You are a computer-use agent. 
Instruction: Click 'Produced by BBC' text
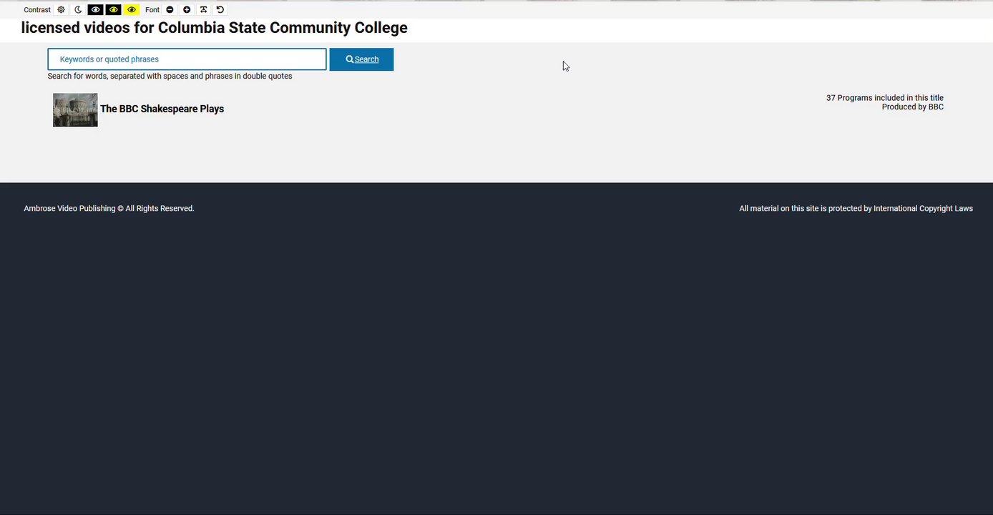click(913, 107)
